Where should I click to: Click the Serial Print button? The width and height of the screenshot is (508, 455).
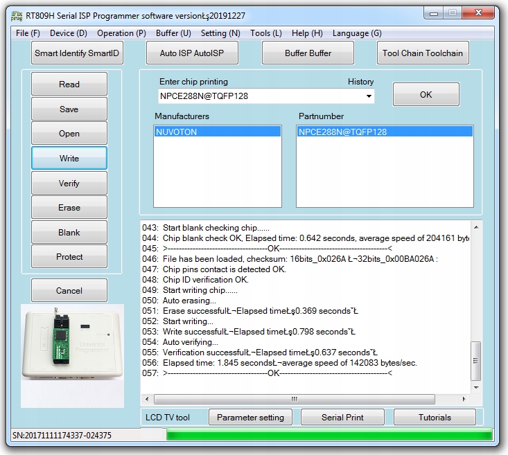342,417
